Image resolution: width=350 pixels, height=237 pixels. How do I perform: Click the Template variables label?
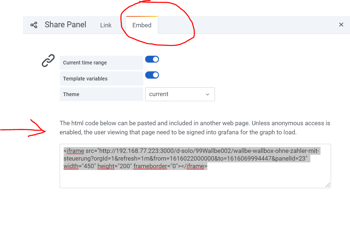point(85,79)
